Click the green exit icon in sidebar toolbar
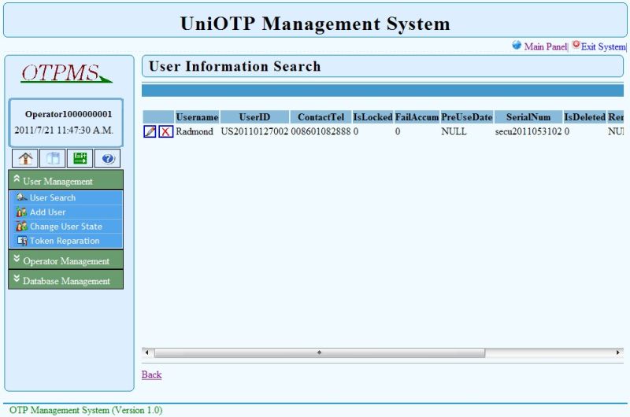Viewport: 630px width, 417px height. [80, 158]
